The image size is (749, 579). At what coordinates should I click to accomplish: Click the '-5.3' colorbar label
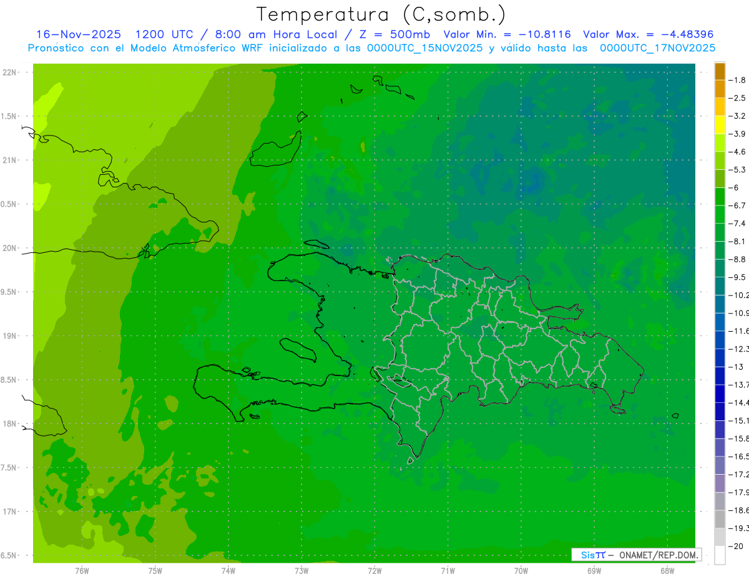click(737, 169)
